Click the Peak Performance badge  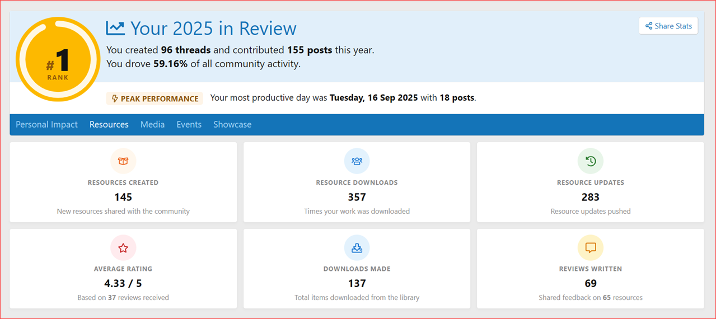(x=155, y=98)
